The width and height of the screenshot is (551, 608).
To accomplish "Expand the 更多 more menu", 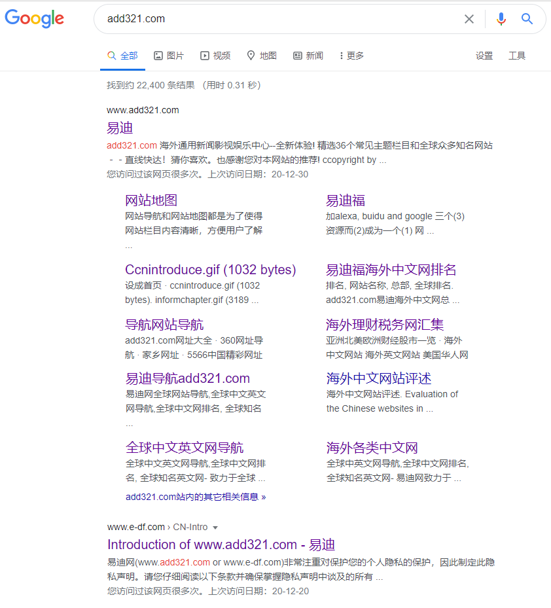I will (x=352, y=56).
